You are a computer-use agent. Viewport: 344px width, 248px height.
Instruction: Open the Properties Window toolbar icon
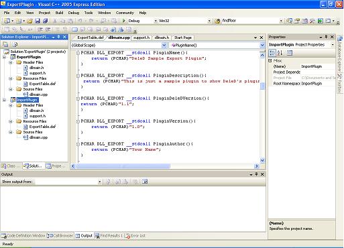[x=297, y=21]
